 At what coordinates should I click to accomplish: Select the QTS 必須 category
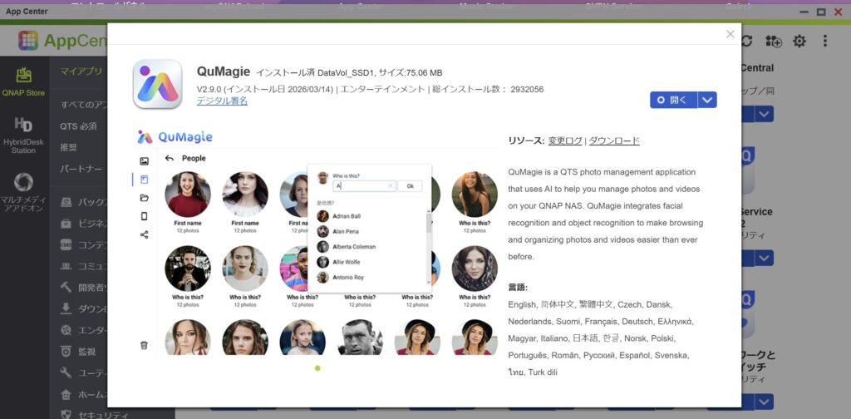tap(79, 126)
